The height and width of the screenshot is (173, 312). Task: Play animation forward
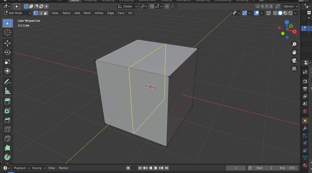(156, 168)
